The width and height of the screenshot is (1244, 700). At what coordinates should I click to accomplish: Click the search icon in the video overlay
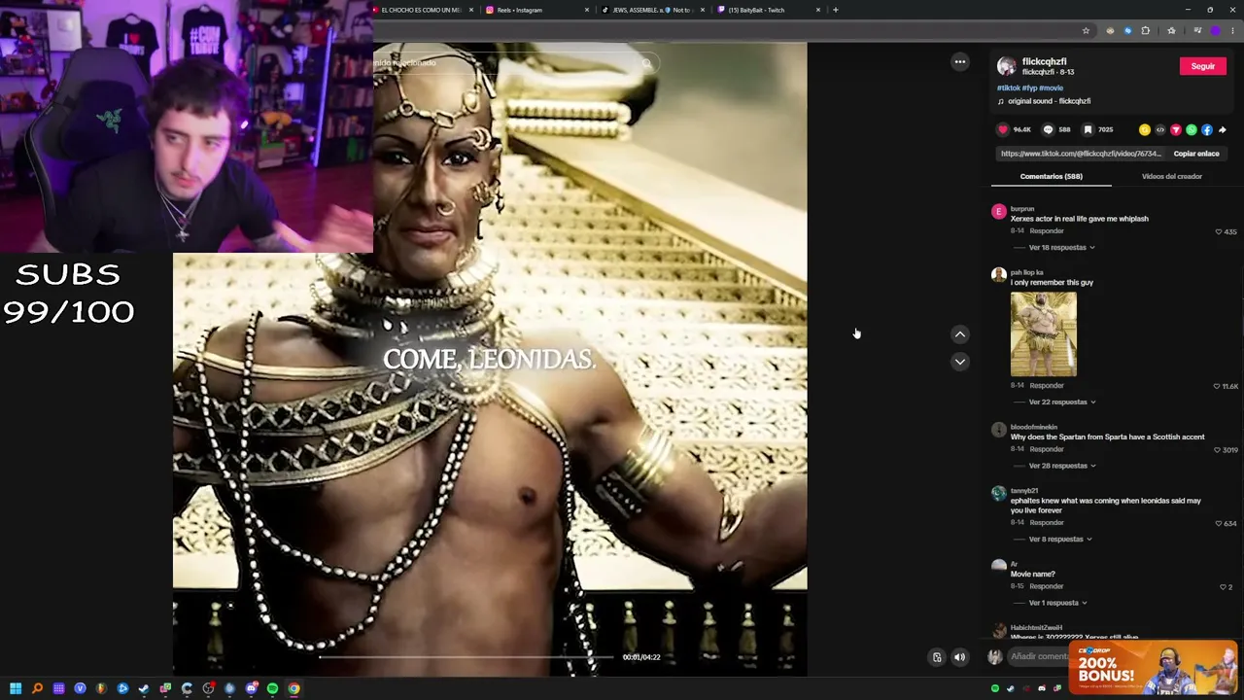pyautogui.click(x=646, y=63)
